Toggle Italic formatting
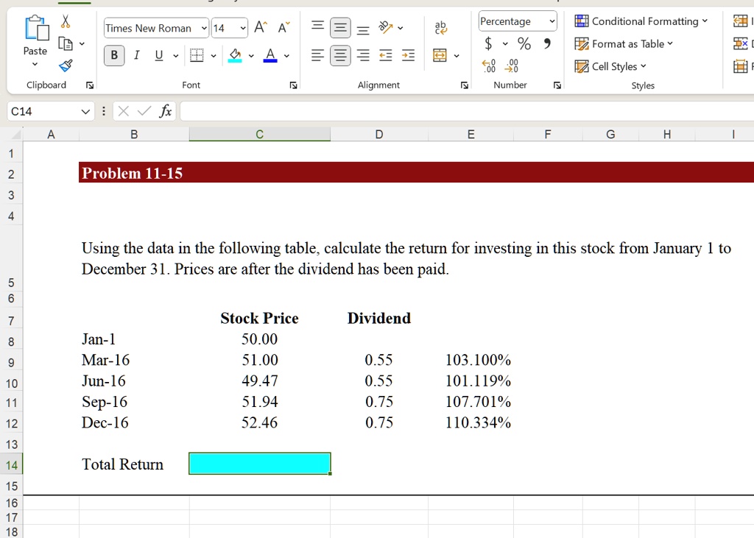 click(136, 55)
